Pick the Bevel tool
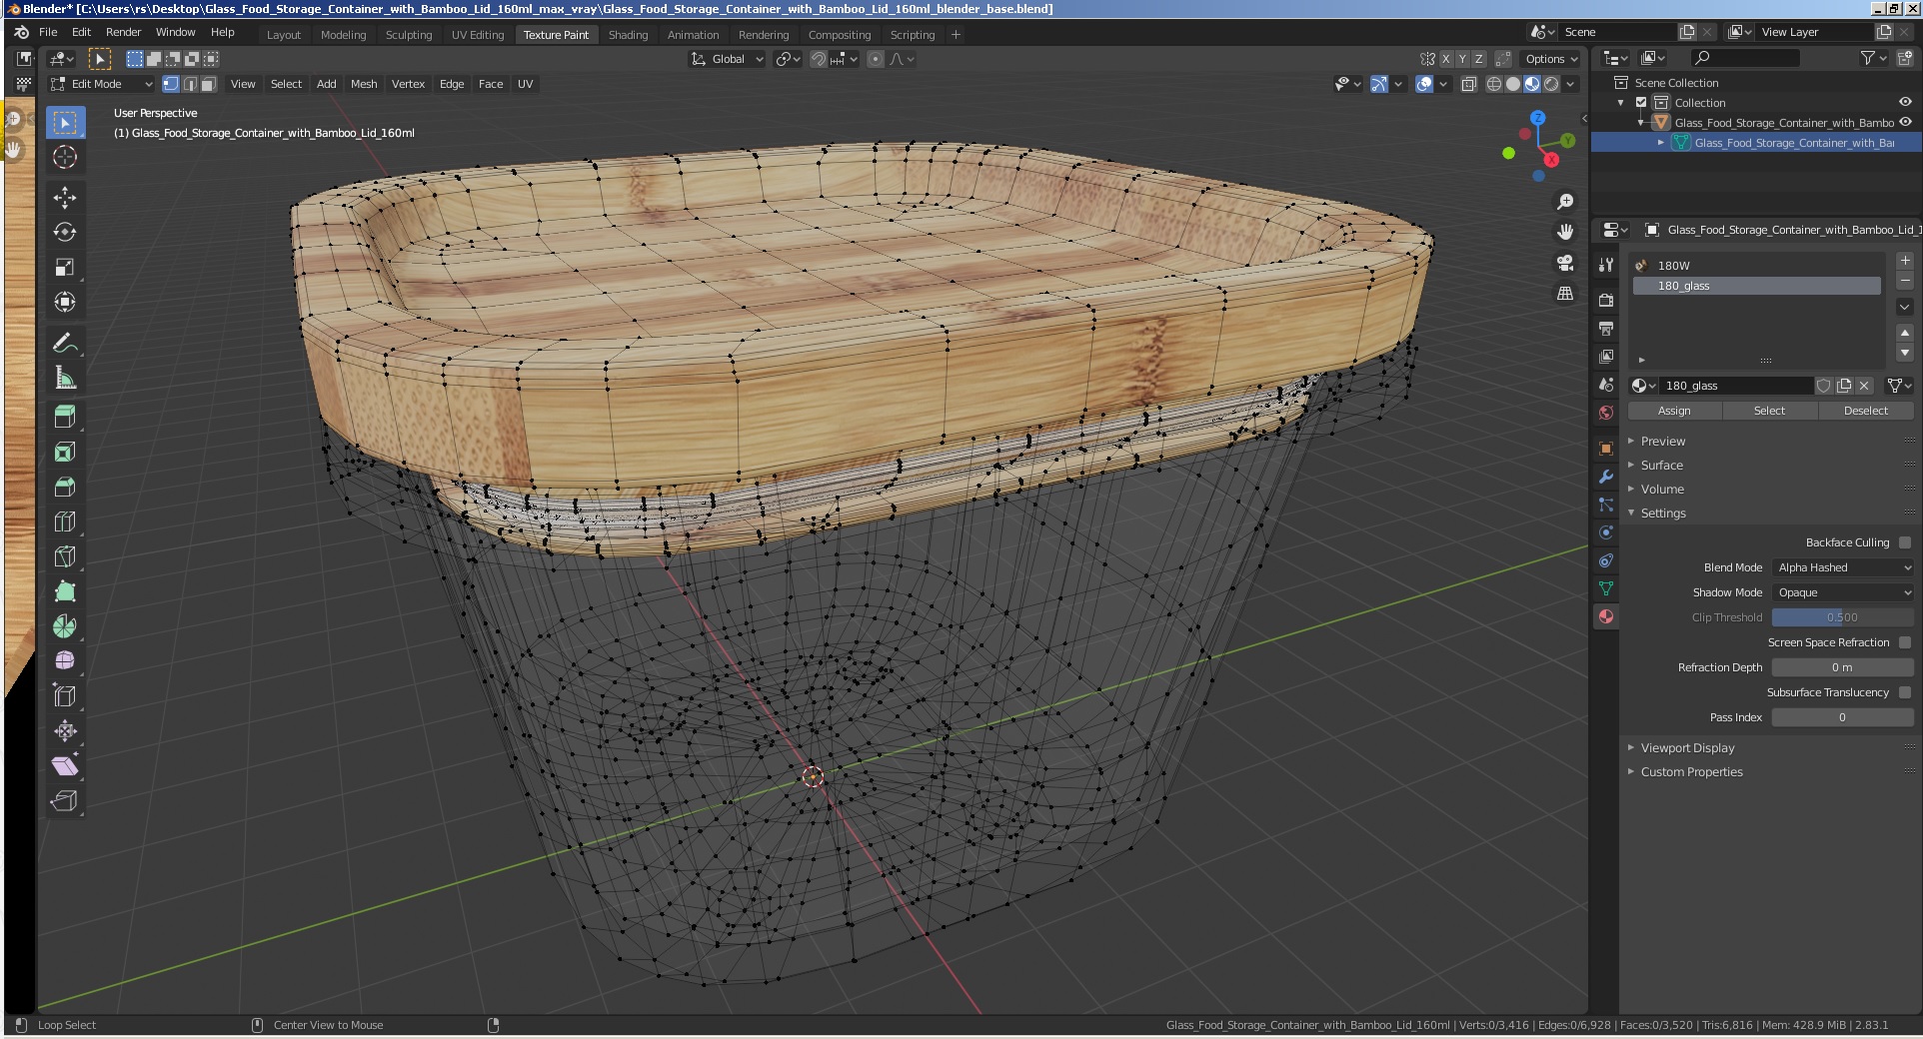The height and width of the screenshot is (1039, 1923). click(x=65, y=487)
